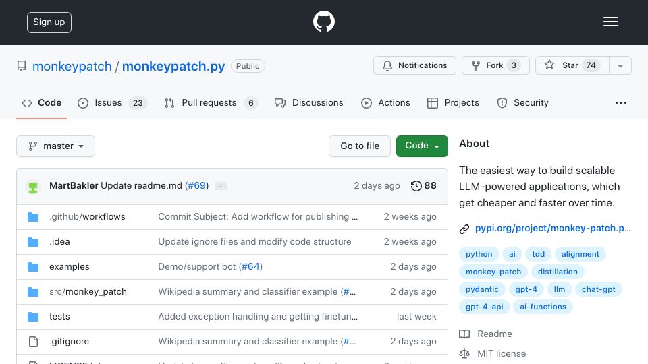
Task: Open the Issues tab
Action: (x=112, y=102)
